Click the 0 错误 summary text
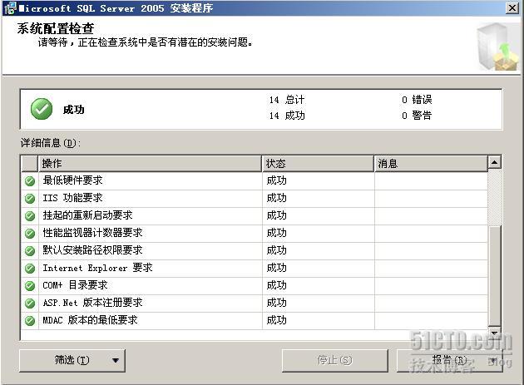524x385 pixels. [417, 100]
